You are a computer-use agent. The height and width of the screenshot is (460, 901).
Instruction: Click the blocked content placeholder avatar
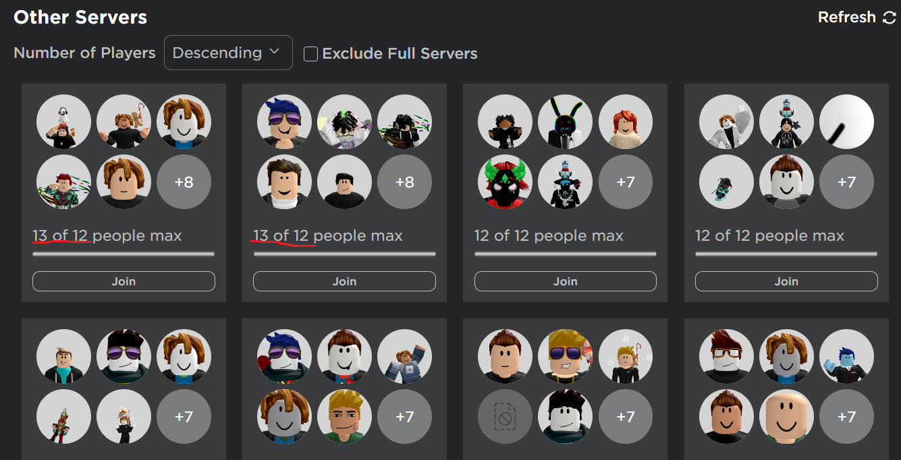(x=505, y=417)
